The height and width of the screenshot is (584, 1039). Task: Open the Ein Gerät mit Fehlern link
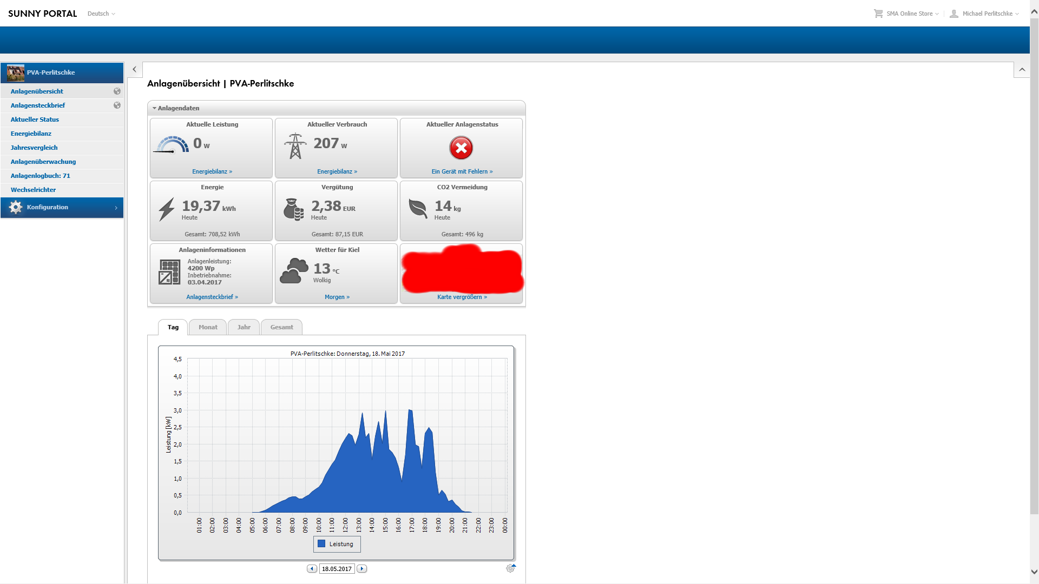pos(462,171)
